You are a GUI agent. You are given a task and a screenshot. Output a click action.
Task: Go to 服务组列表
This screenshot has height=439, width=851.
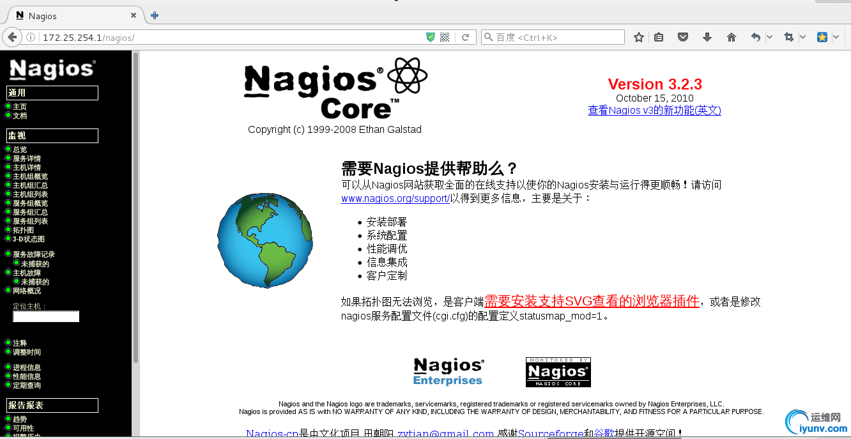click(30, 221)
